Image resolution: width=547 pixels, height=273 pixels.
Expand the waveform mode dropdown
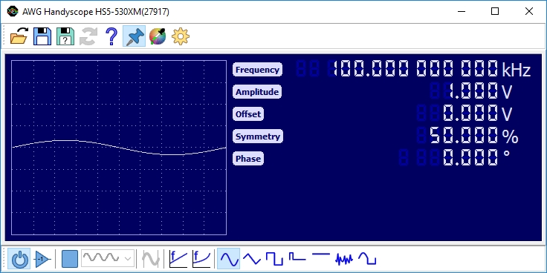108,258
